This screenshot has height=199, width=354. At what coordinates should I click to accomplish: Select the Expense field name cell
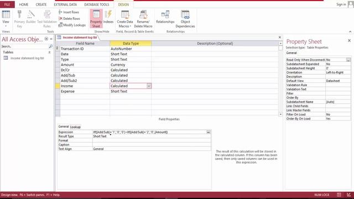pos(85,91)
